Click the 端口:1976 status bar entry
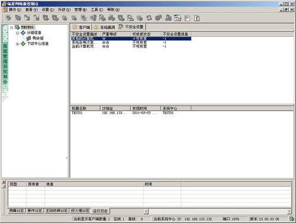The height and width of the screenshot is (223, 296). coord(231,219)
